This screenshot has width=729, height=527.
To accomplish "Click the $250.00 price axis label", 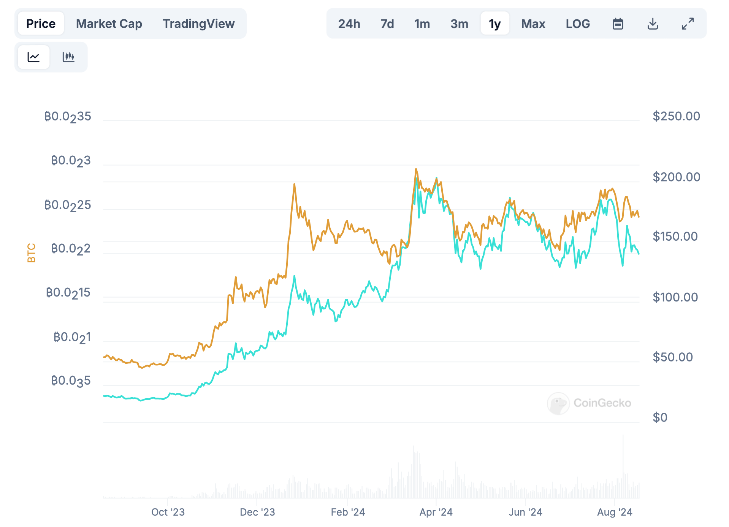I will (x=676, y=116).
